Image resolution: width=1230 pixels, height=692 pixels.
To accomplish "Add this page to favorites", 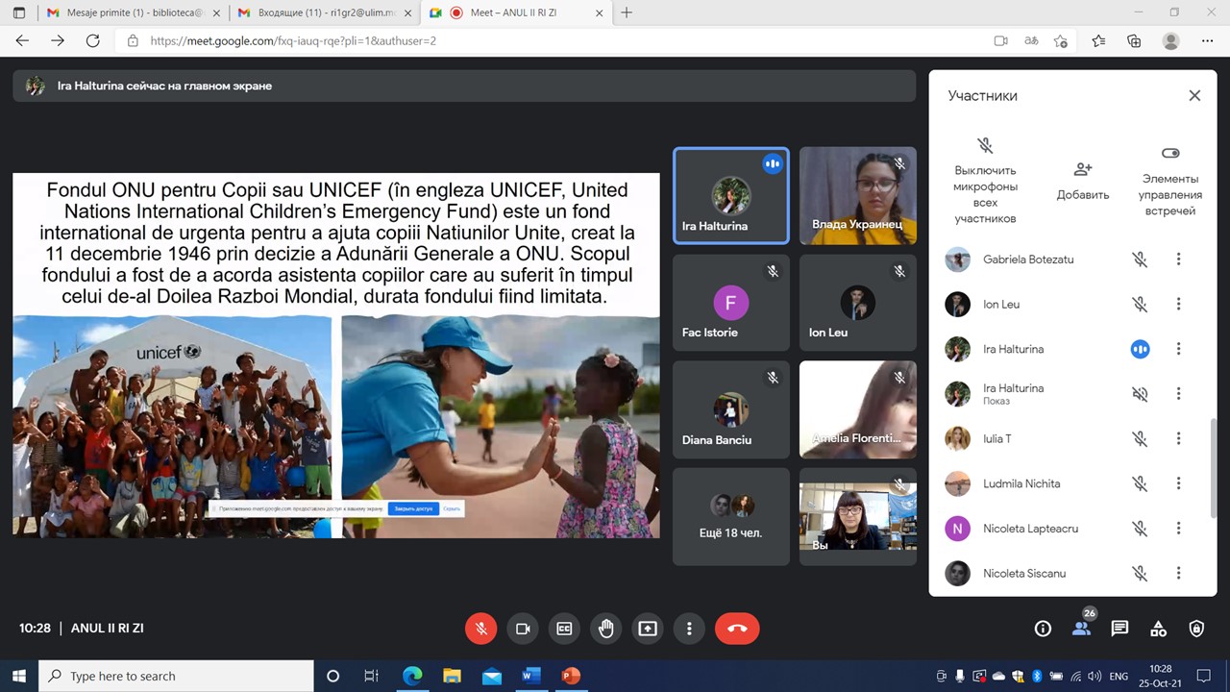I will 1061,41.
